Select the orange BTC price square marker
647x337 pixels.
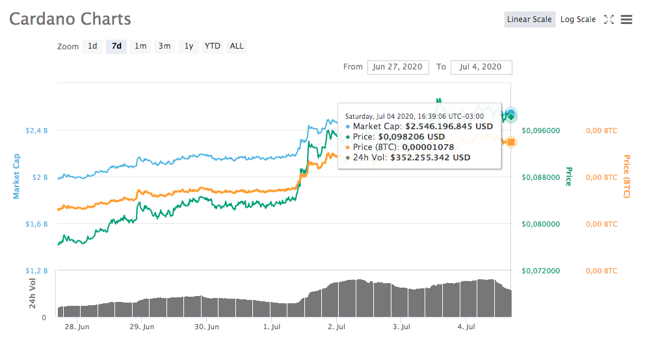point(511,142)
